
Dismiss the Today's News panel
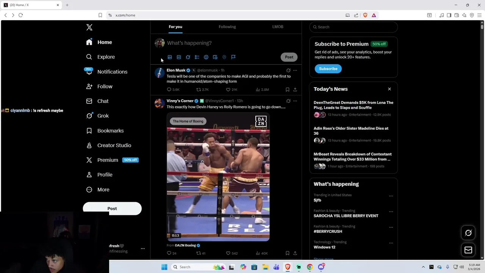(x=389, y=89)
